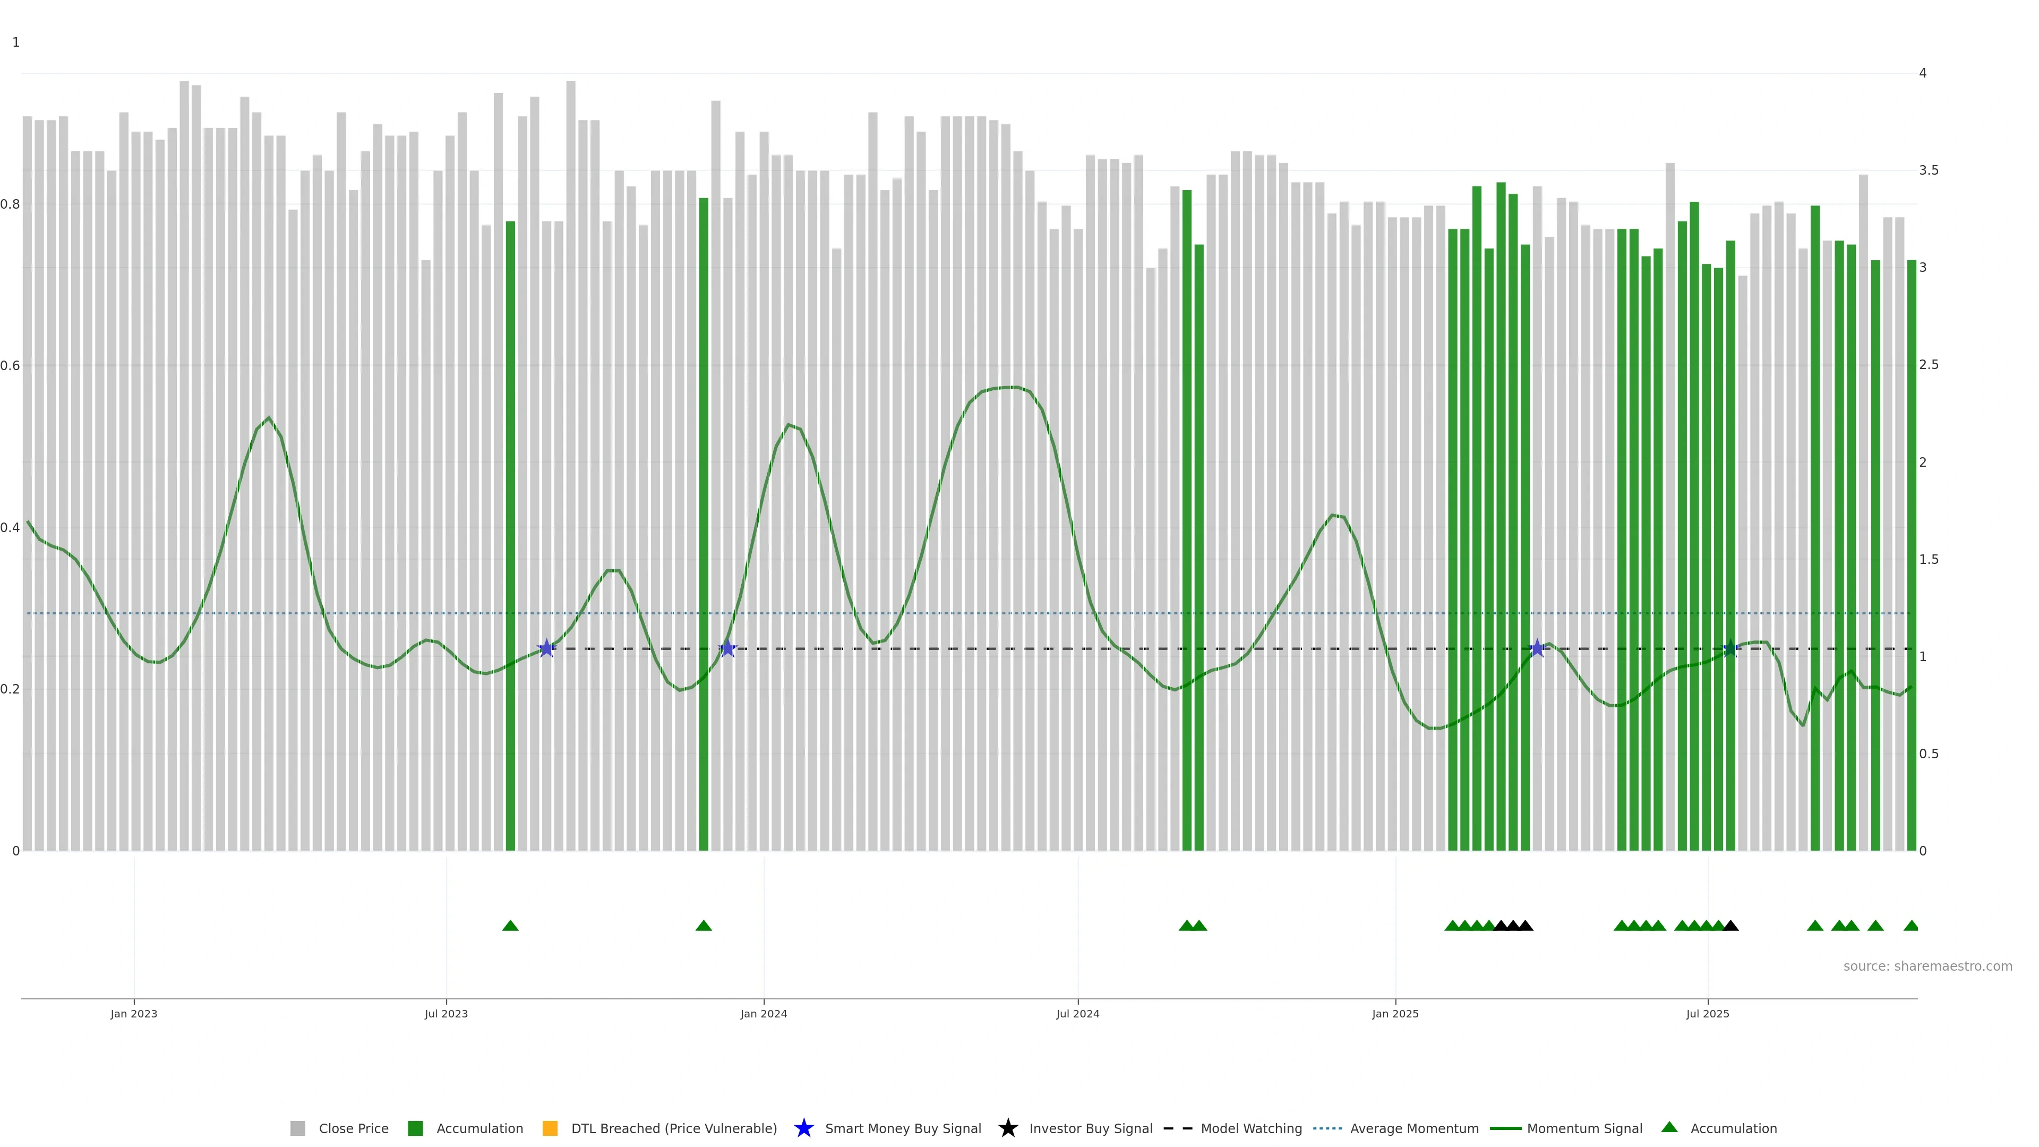Click the blue star marker just after Jul 2025
2039x1147 pixels.
tap(1730, 648)
